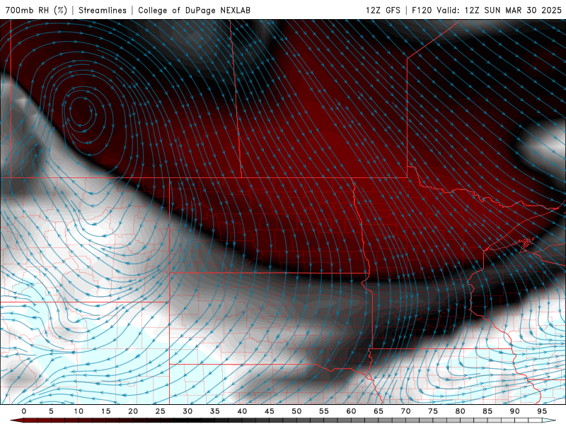
Task: Click colorbar label "25"
Action: (x=161, y=411)
